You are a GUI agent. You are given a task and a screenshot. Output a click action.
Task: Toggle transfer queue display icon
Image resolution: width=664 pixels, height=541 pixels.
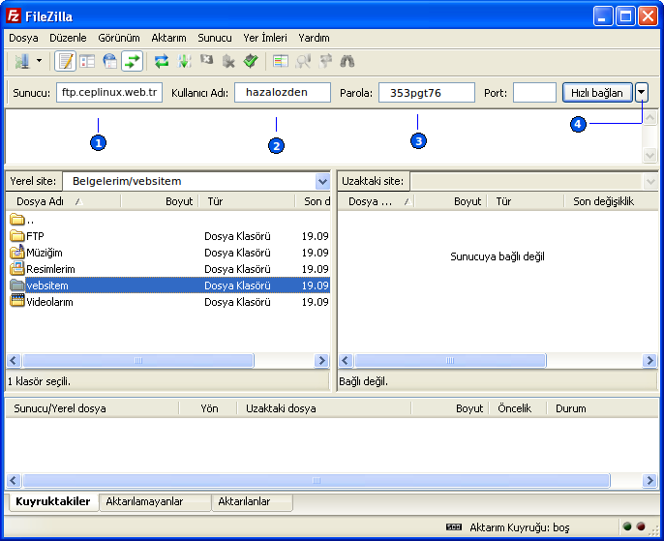pyautogui.click(x=132, y=61)
